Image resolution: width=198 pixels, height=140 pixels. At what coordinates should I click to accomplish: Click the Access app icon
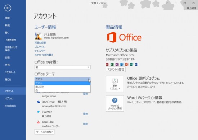(x=108, y=64)
